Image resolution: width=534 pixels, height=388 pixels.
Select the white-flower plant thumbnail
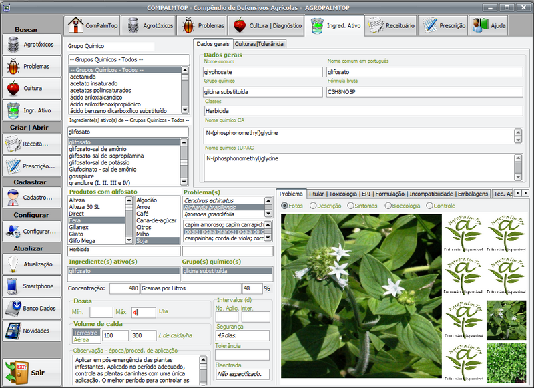pos(506,320)
